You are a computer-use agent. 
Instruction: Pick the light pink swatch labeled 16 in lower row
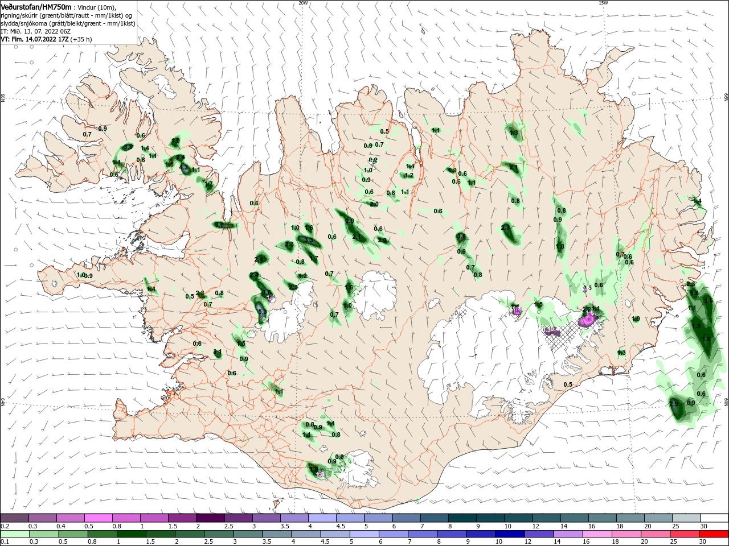coord(596,534)
